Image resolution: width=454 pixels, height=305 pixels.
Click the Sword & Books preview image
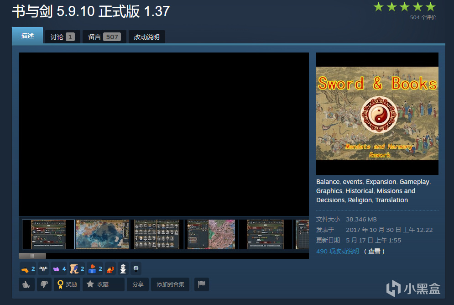pyautogui.click(x=377, y=114)
